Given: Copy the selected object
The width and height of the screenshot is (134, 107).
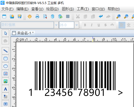Looking at the screenshot, I should tap(85, 16).
